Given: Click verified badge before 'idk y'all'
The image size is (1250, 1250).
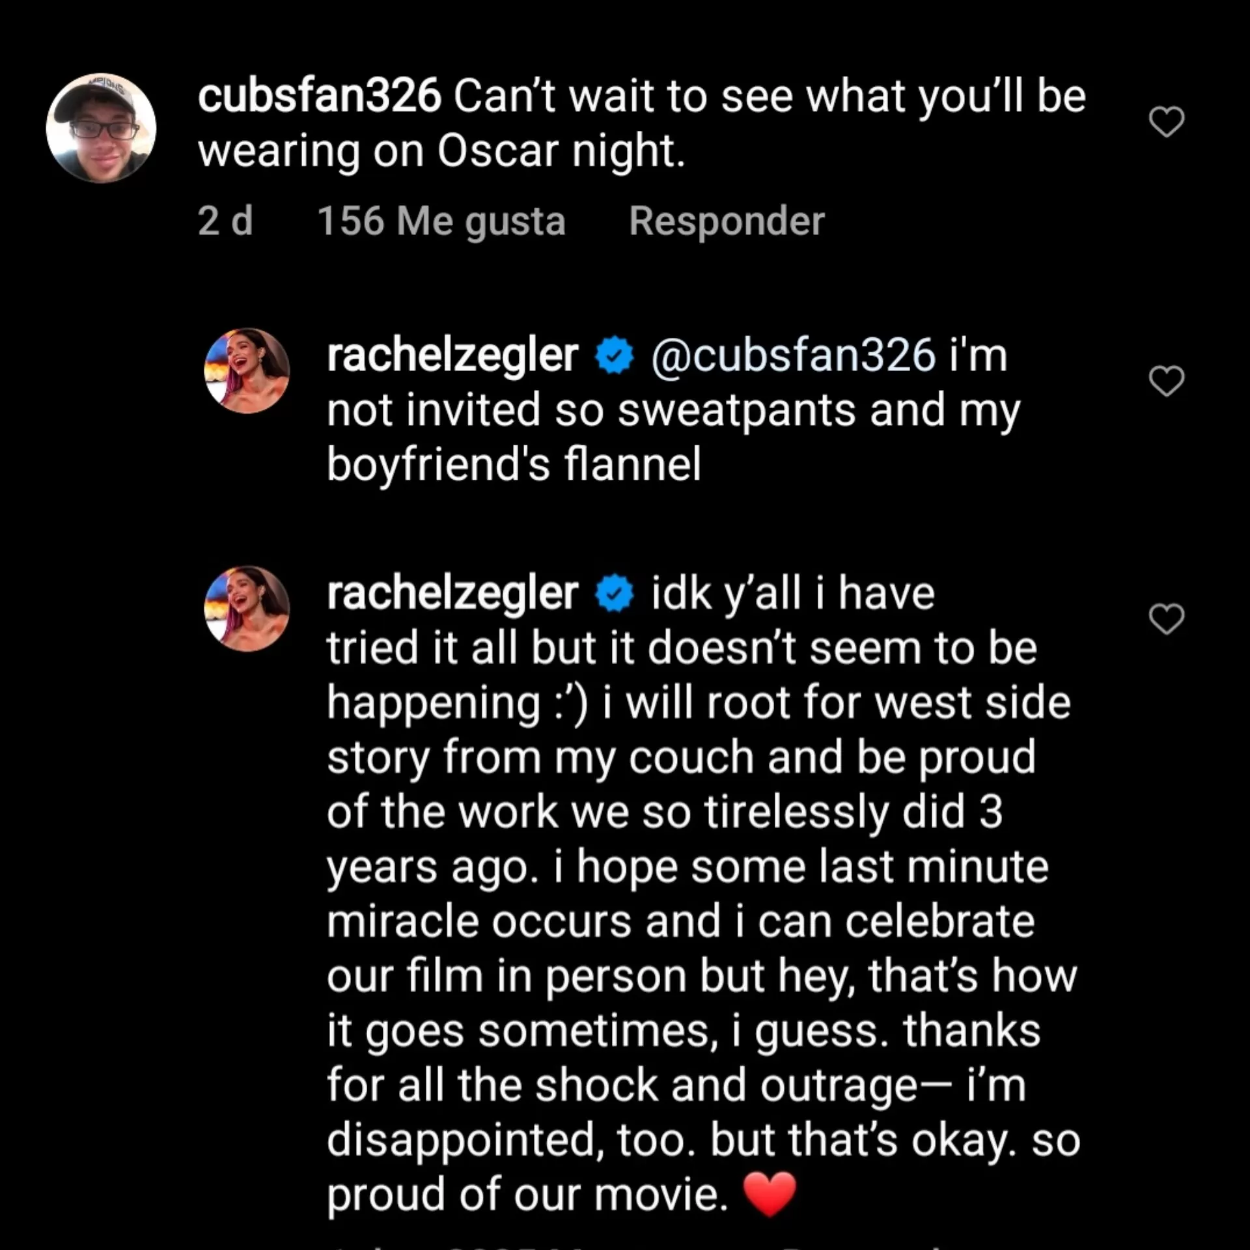Looking at the screenshot, I should tap(615, 593).
